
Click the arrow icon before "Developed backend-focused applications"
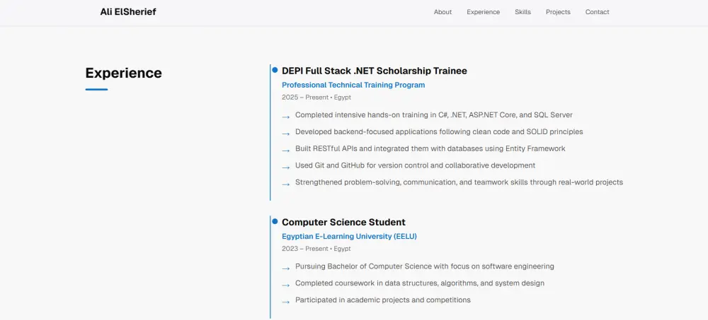pos(285,134)
